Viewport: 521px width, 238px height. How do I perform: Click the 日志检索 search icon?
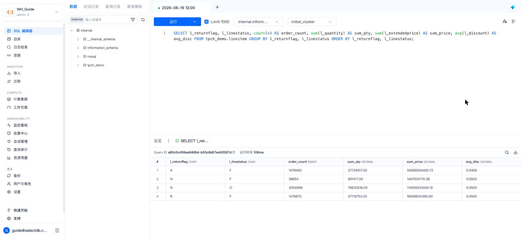pos(9,47)
